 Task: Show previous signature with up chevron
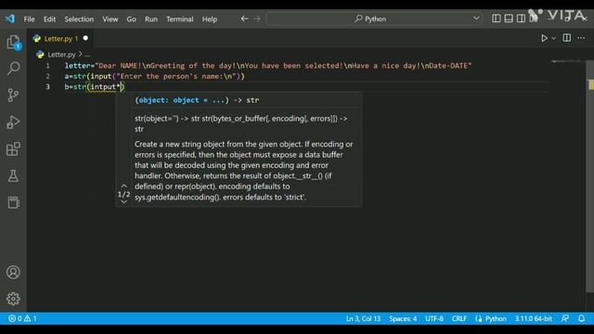pyautogui.click(x=123, y=186)
